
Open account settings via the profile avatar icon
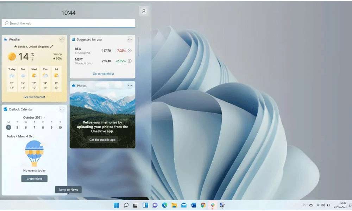pyautogui.click(x=143, y=11)
